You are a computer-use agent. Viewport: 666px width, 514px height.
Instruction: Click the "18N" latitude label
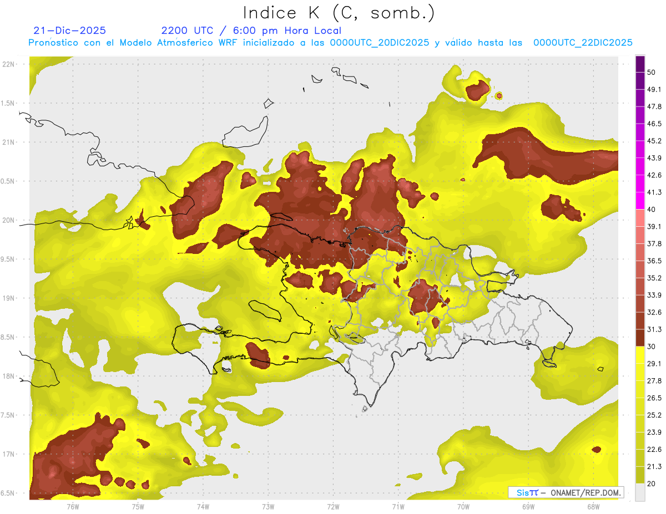[x=9, y=376]
